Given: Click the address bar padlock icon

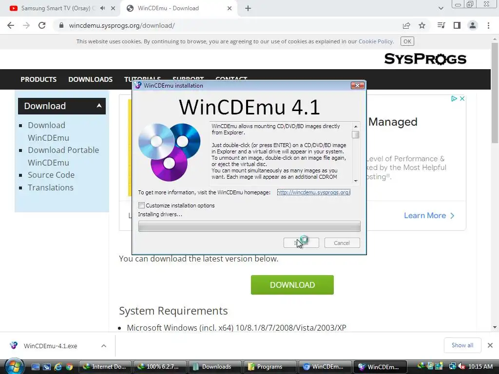Looking at the screenshot, I should coord(61,25).
